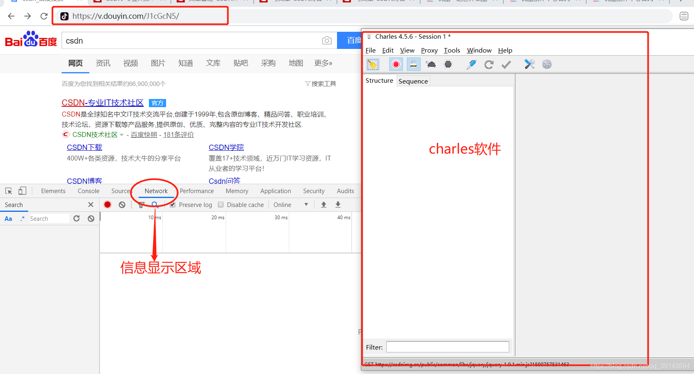694x374 pixels.
Task: Import HAR file with upload arrow
Action: [x=324, y=205]
